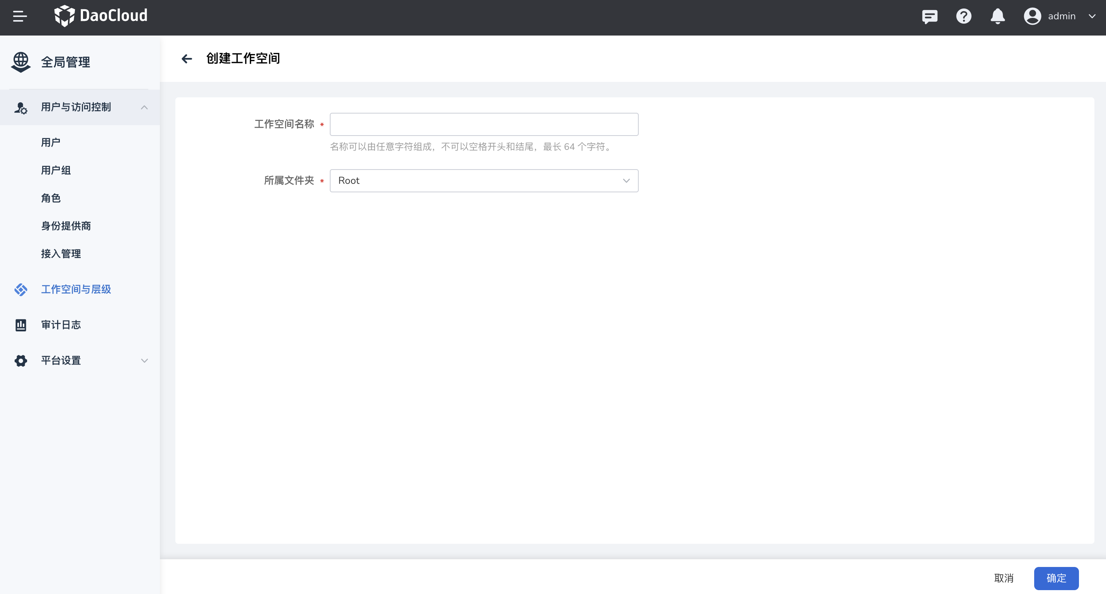Open the notification bell

[x=997, y=17]
